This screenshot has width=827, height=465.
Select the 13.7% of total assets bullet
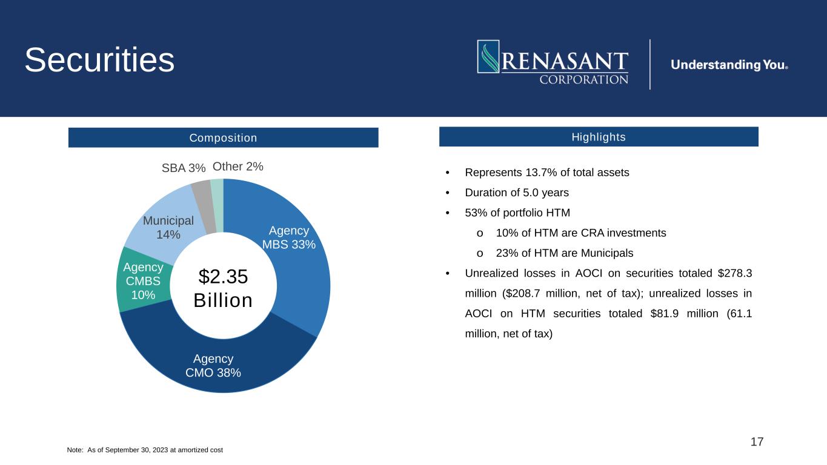(546, 173)
